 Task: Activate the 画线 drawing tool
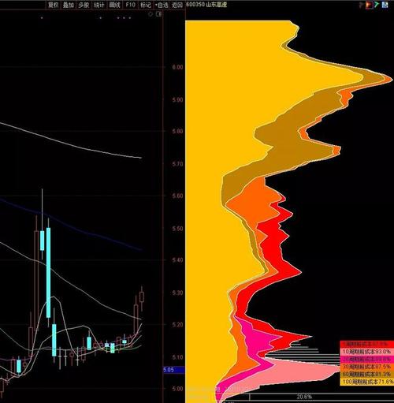(x=115, y=5)
